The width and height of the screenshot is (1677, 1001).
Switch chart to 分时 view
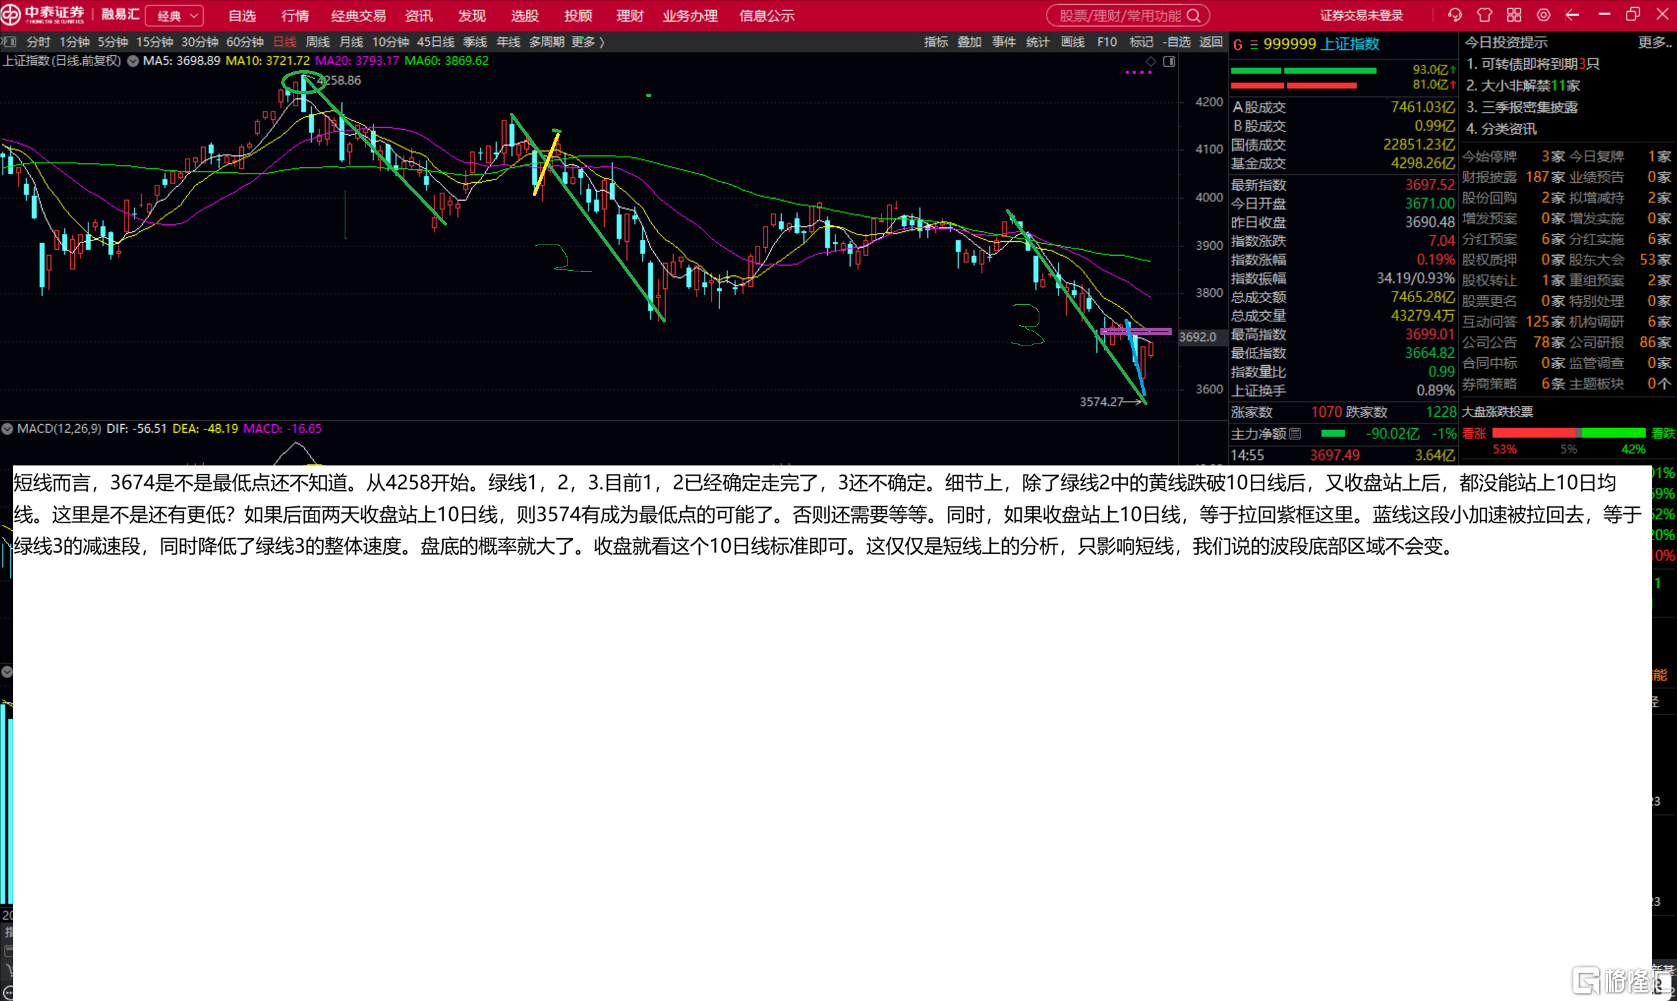tap(39, 42)
